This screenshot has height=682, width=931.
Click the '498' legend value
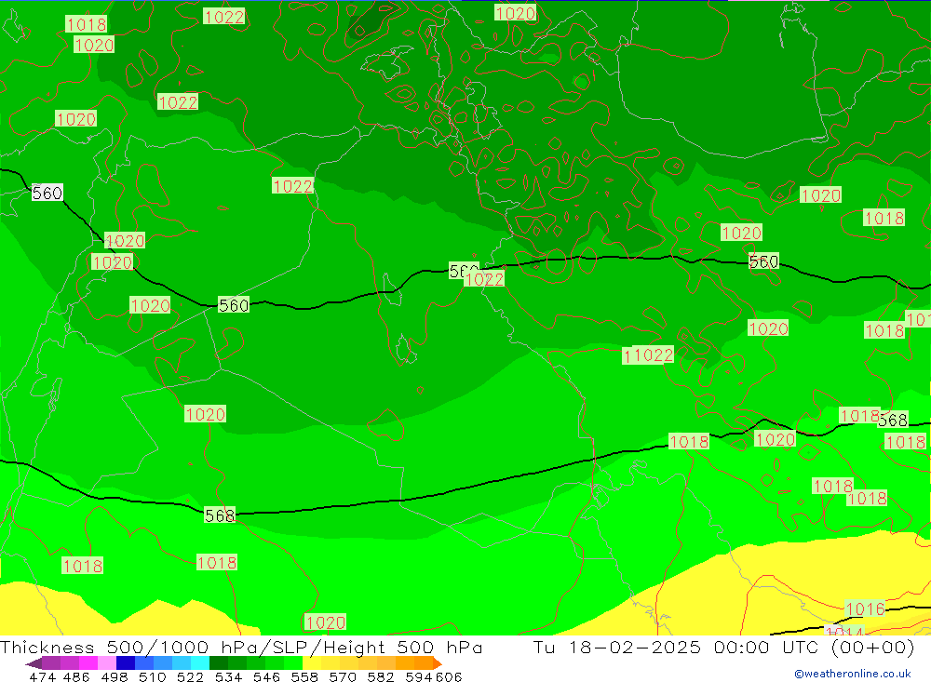click(115, 676)
